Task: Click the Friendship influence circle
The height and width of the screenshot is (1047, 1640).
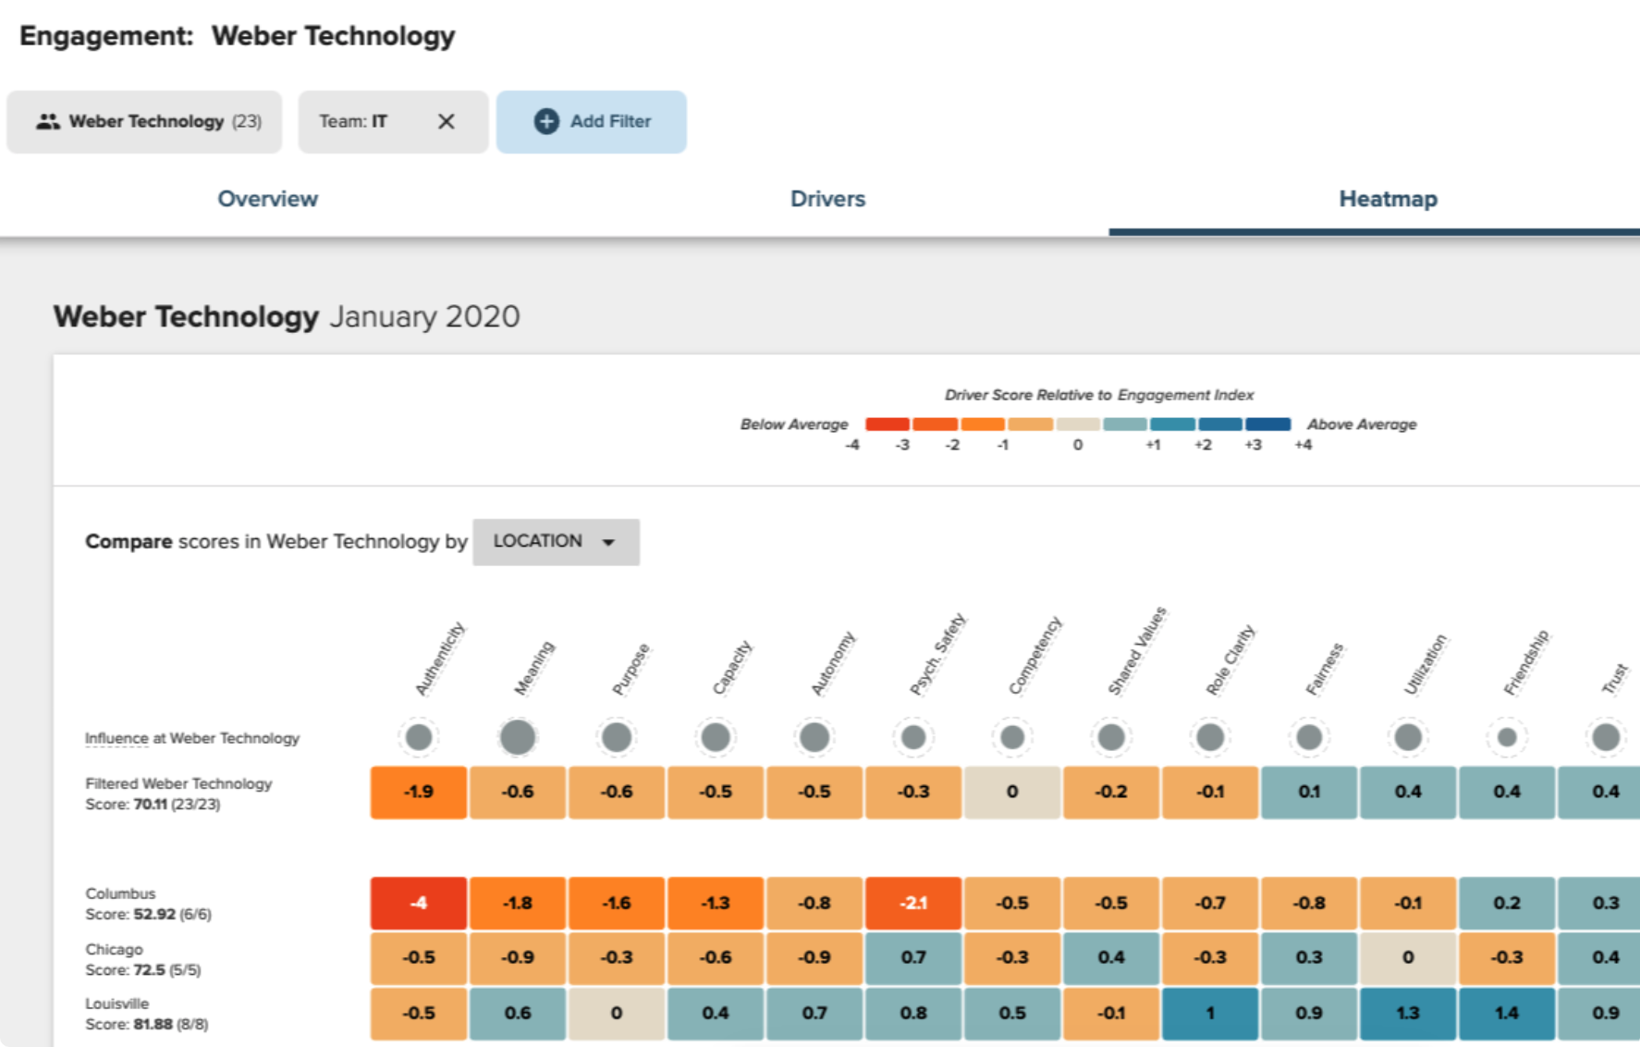Action: pyautogui.click(x=1507, y=737)
